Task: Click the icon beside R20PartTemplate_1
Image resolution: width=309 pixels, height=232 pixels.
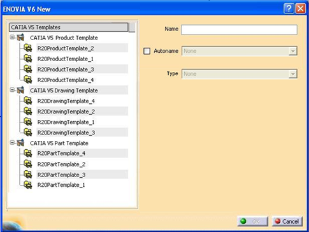Action: pos(28,185)
